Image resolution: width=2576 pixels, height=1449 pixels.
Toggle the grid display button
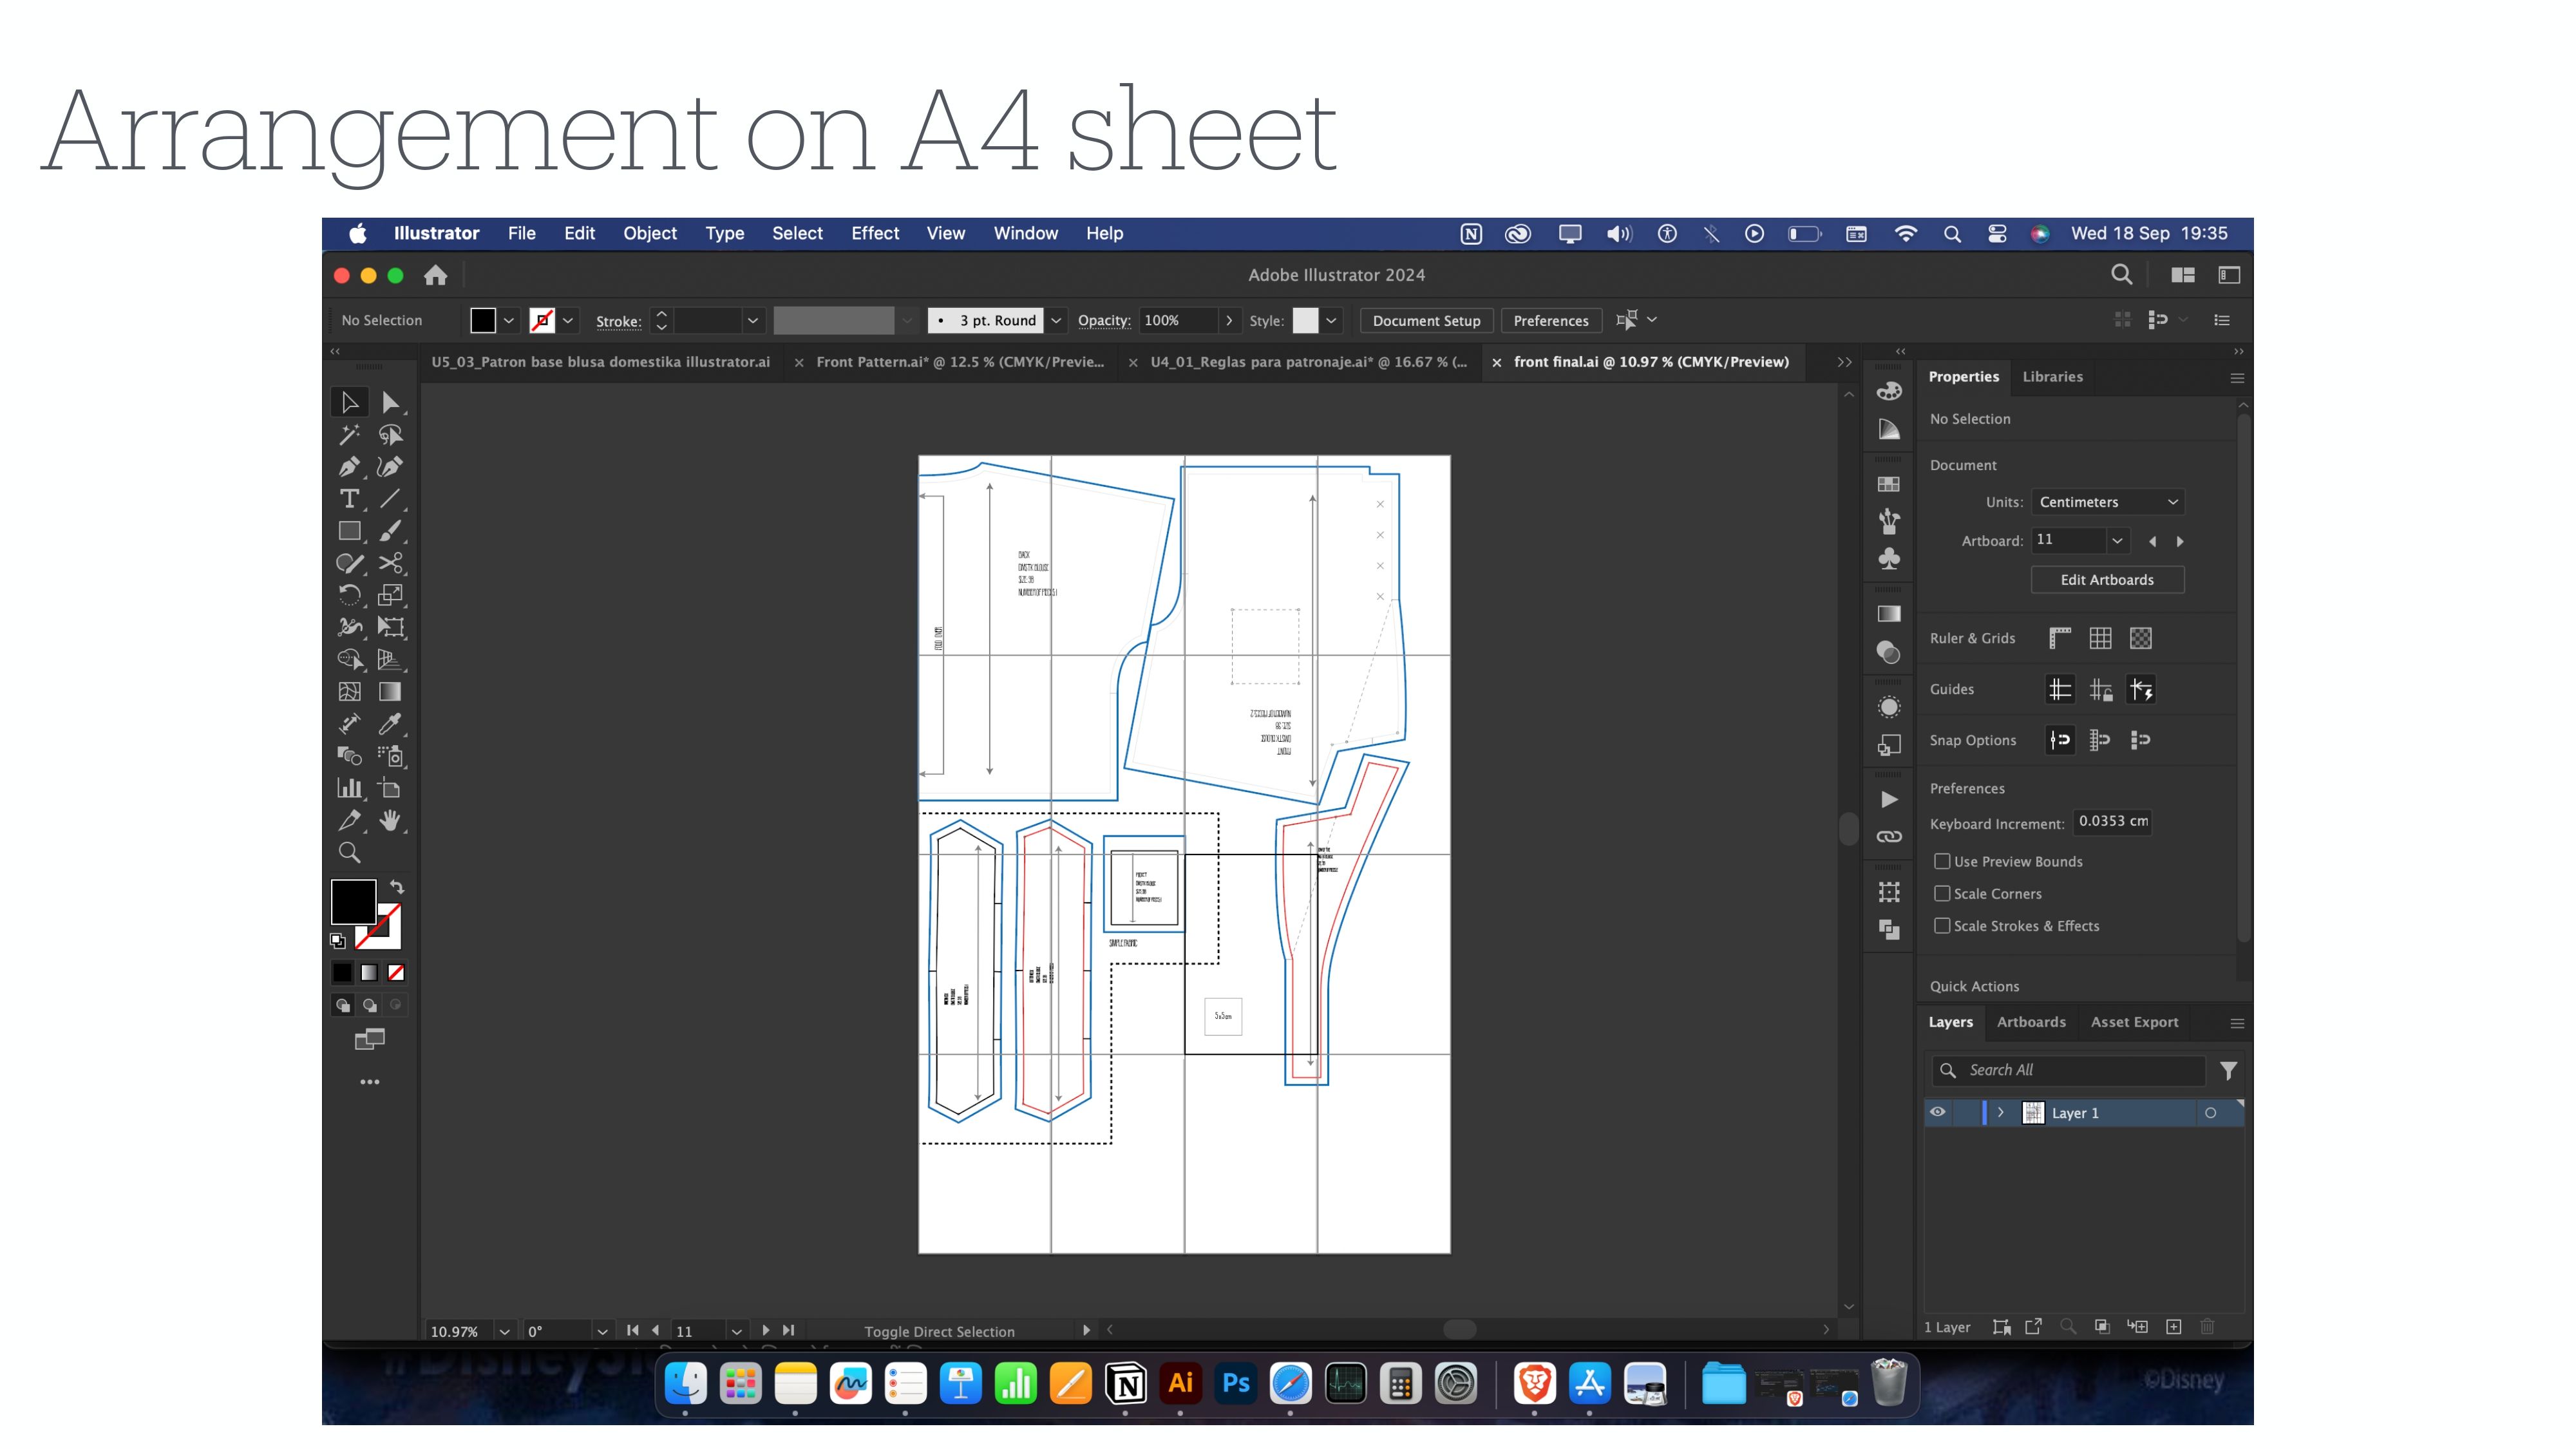(x=2100, y=638)
